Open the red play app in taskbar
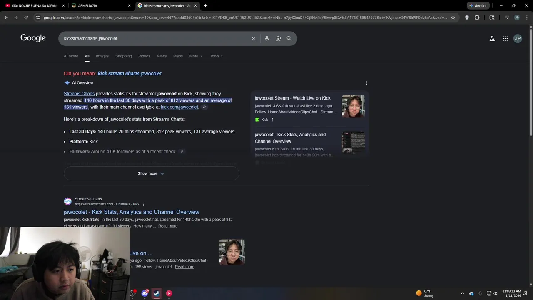Screen dimensions: 533x300 tap(169, 293)
